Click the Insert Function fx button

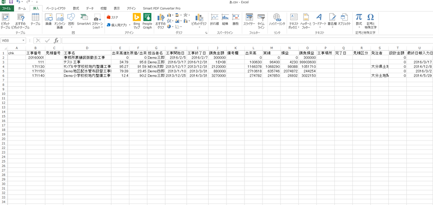click(56, 41)
